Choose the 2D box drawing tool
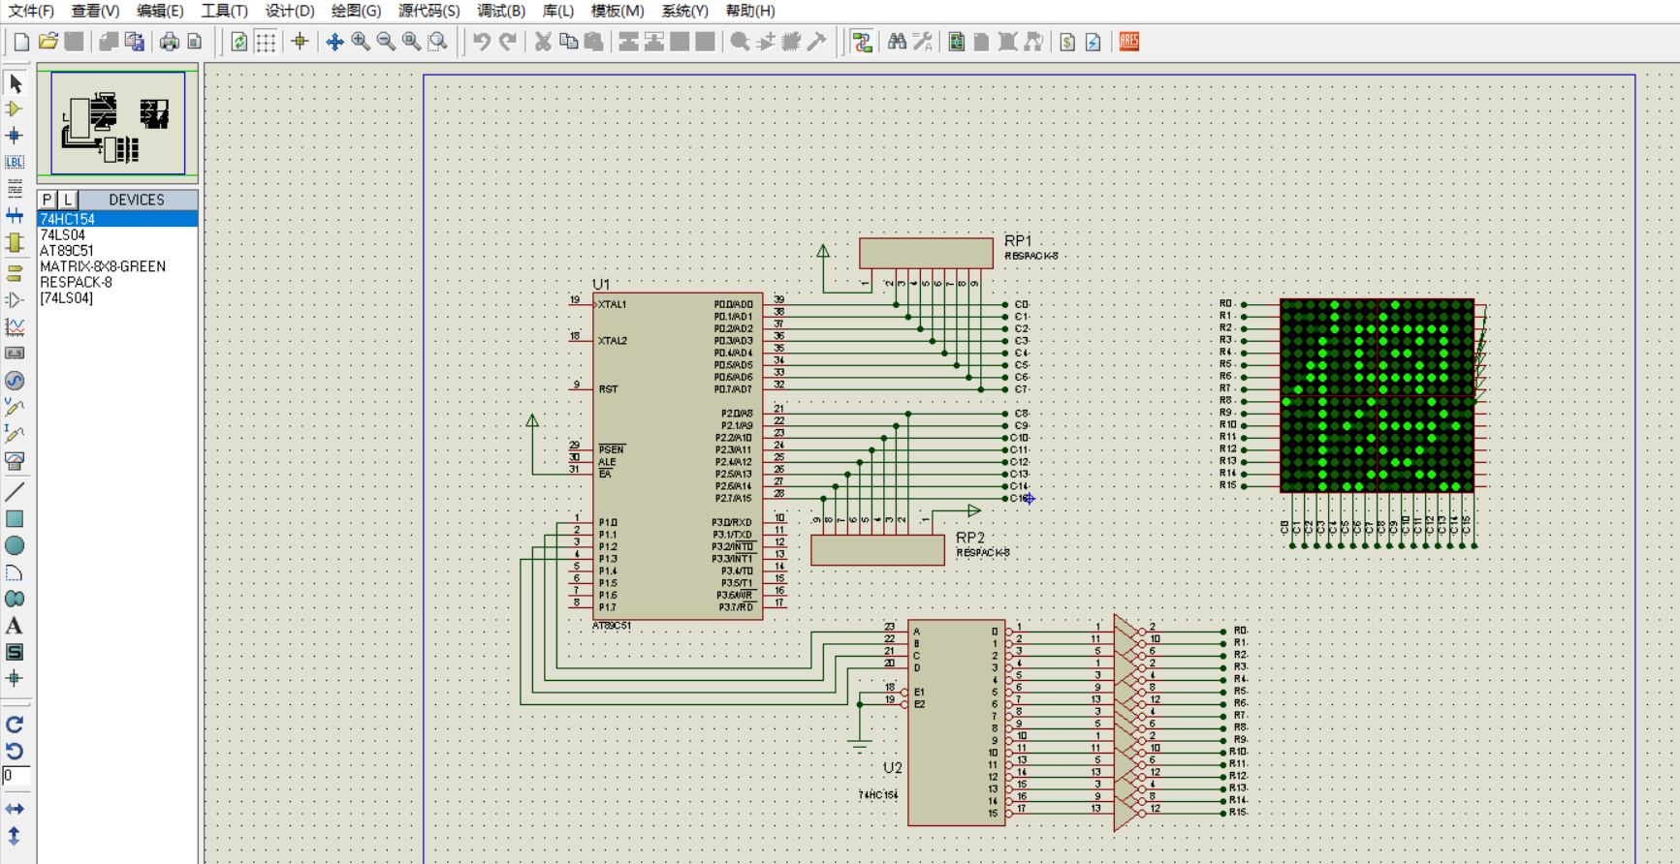Viewport: 1680px width, 864px height. tap(15, 519)
